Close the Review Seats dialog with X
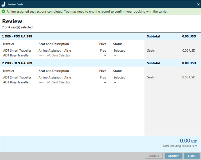This screenshot has width=201, height=160. [x=198, y=4]
